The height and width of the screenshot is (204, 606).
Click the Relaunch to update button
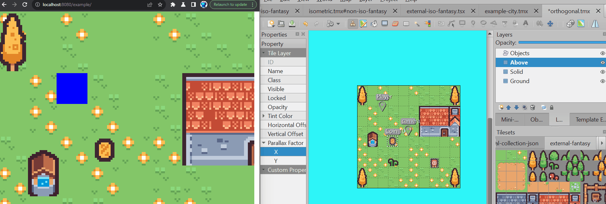coord(230,4)
